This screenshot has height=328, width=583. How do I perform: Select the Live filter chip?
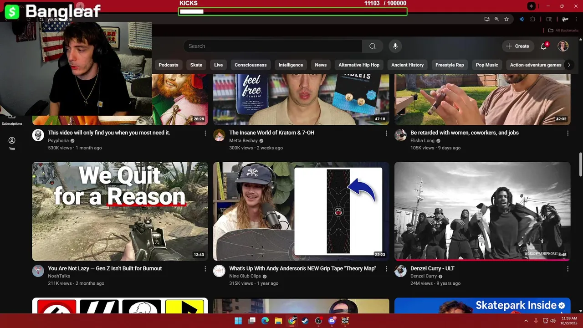coord(219,65)
